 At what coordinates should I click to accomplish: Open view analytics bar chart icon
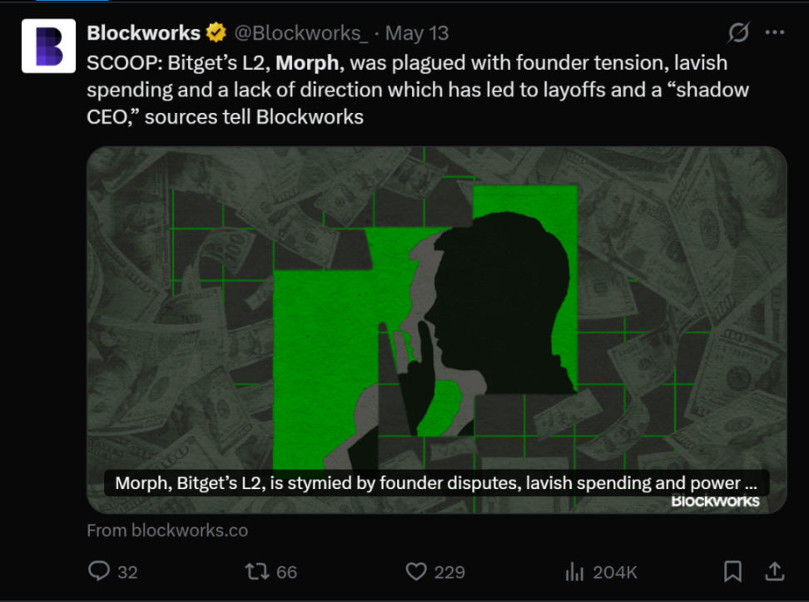coord(574,571)
